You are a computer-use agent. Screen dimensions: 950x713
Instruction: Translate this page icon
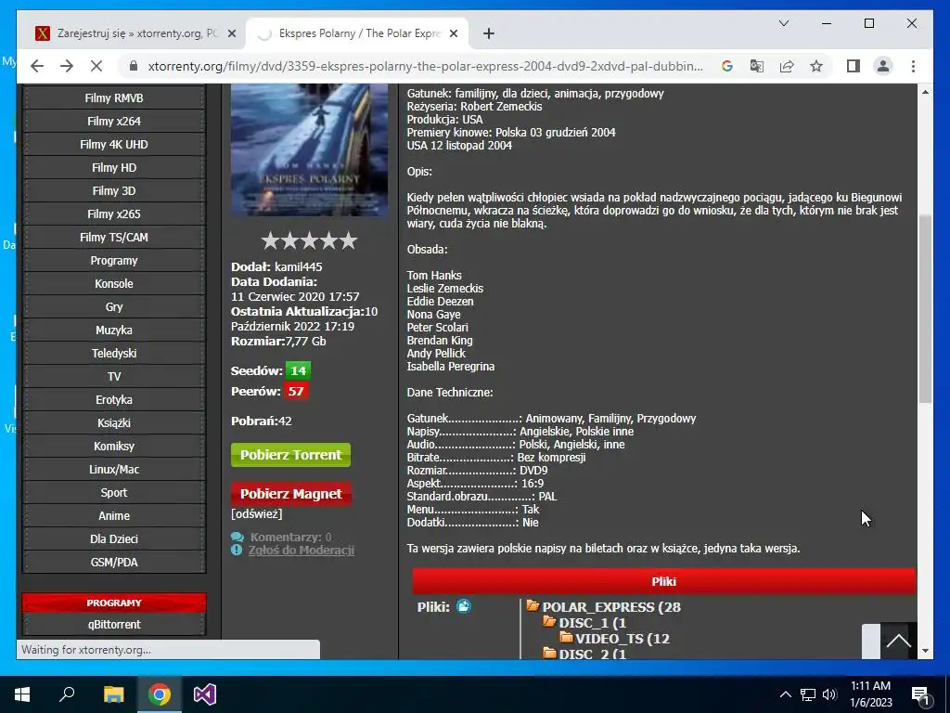coord(757,66)
